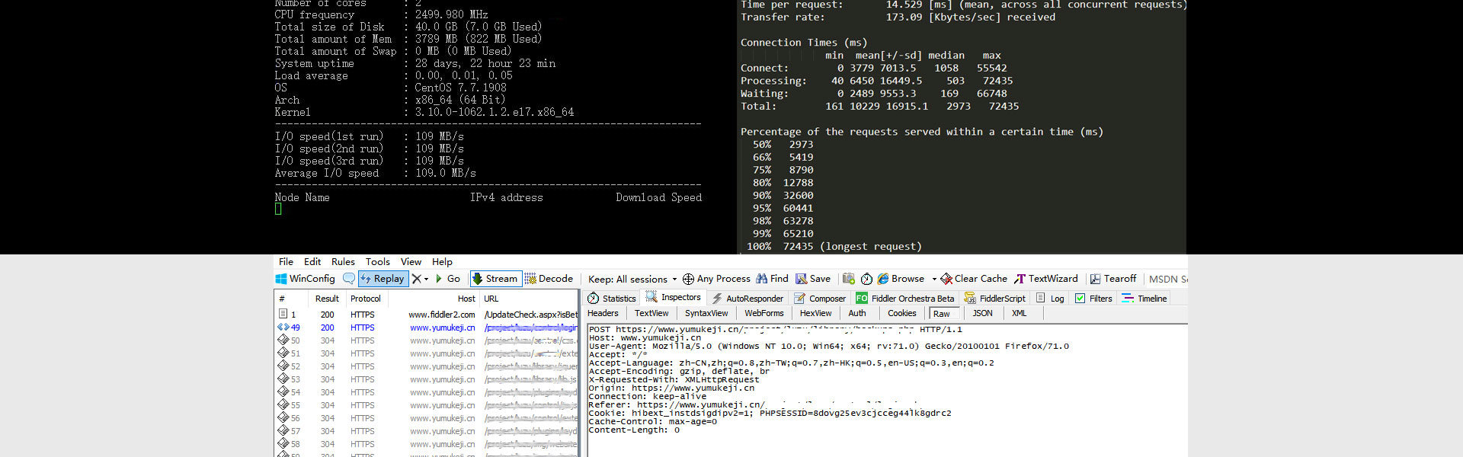
Task: Toggle the Decode button
Action: click(x=549, y=279)
